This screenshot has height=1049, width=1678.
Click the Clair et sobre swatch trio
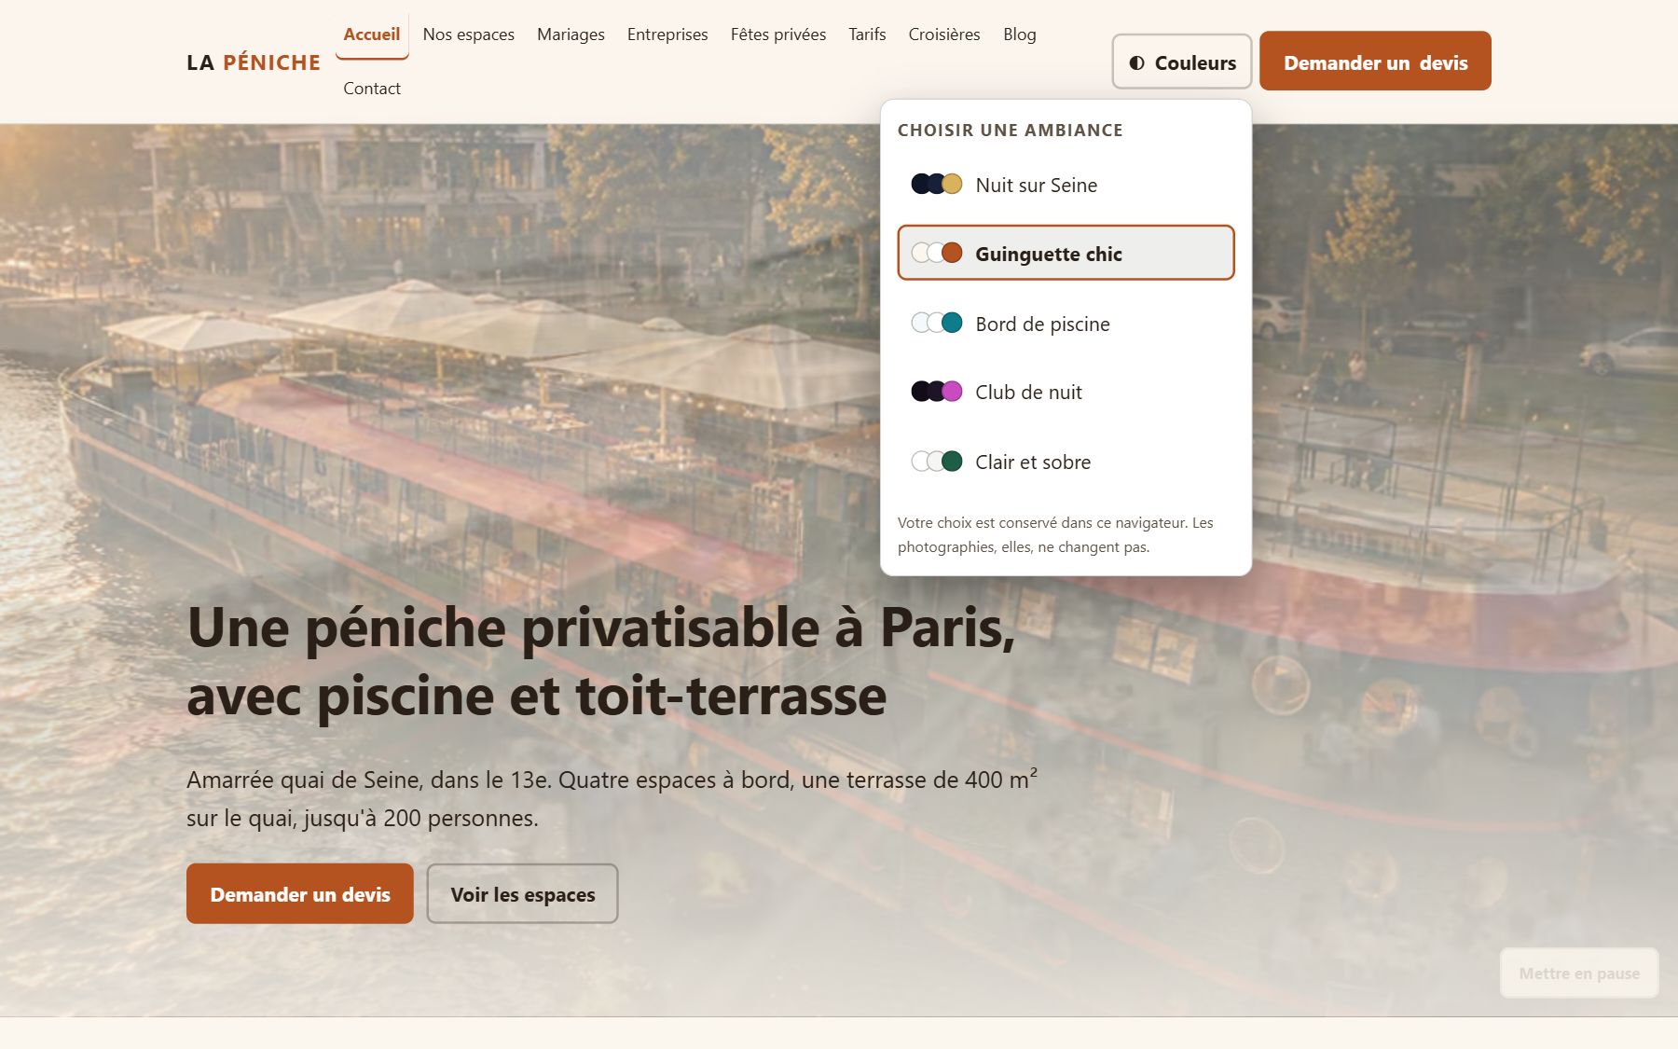pos(936,462)
